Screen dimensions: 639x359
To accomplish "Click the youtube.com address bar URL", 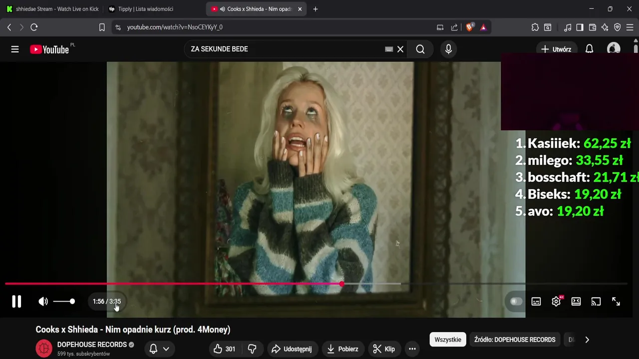I will point(175,27).
